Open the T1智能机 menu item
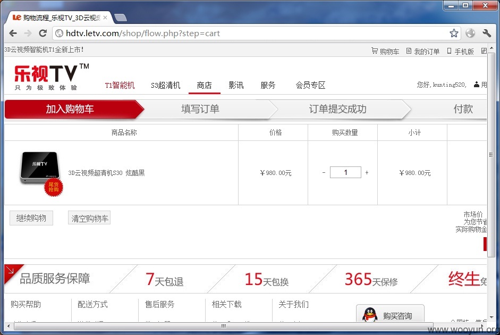The height and width of the screenshot is (335, 500). coord(120,85)
